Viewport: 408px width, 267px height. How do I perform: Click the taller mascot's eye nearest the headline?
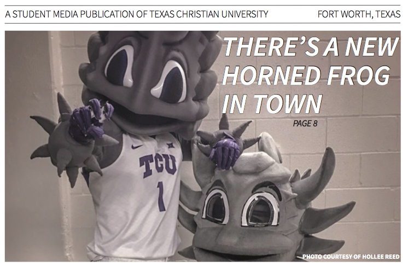(170, 82)
